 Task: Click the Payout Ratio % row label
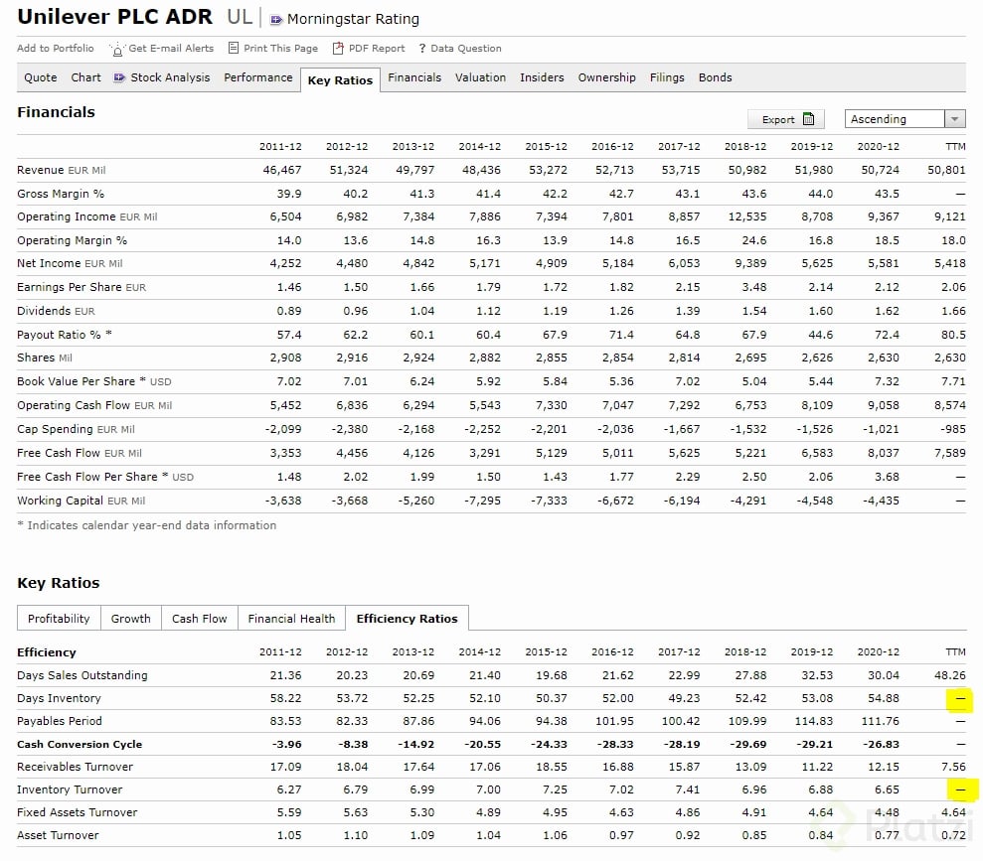click(x=65, y=335)
